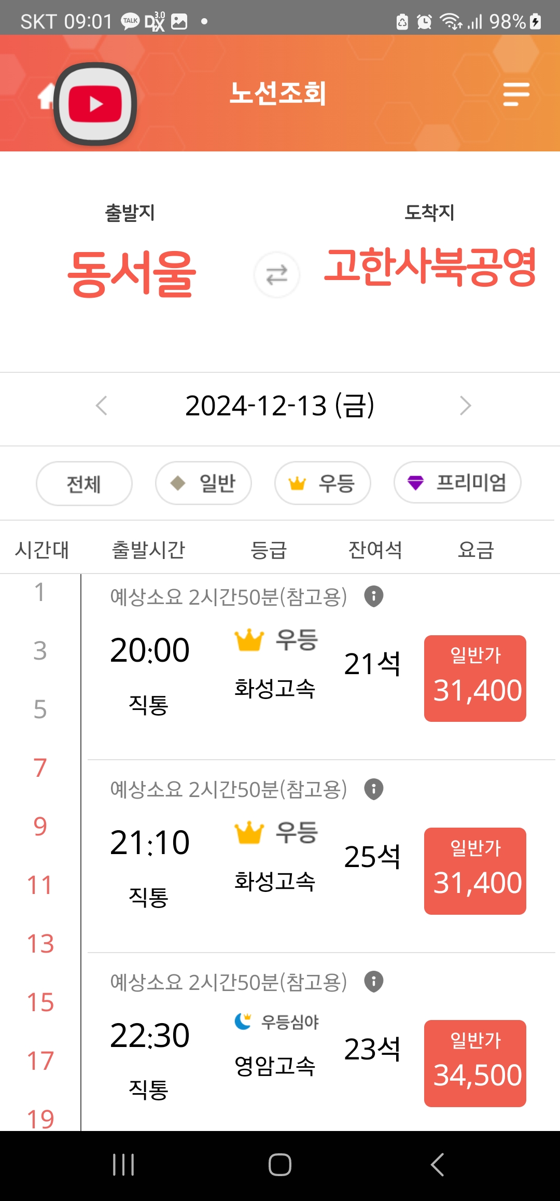Filter by 우등 grade
This screenshot has width=560, height=1201.
click(x=323, y=483)
